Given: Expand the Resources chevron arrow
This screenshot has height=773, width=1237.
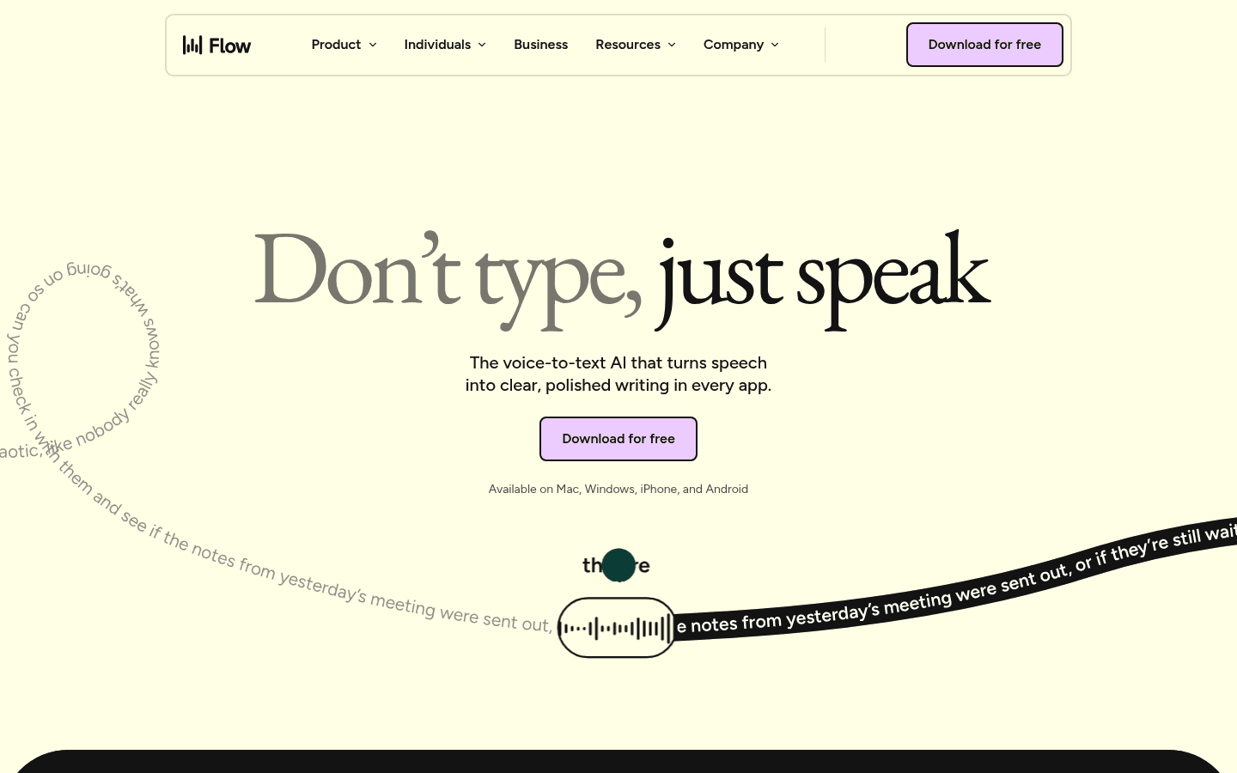Looking at the screenshot, I should 672,45.
